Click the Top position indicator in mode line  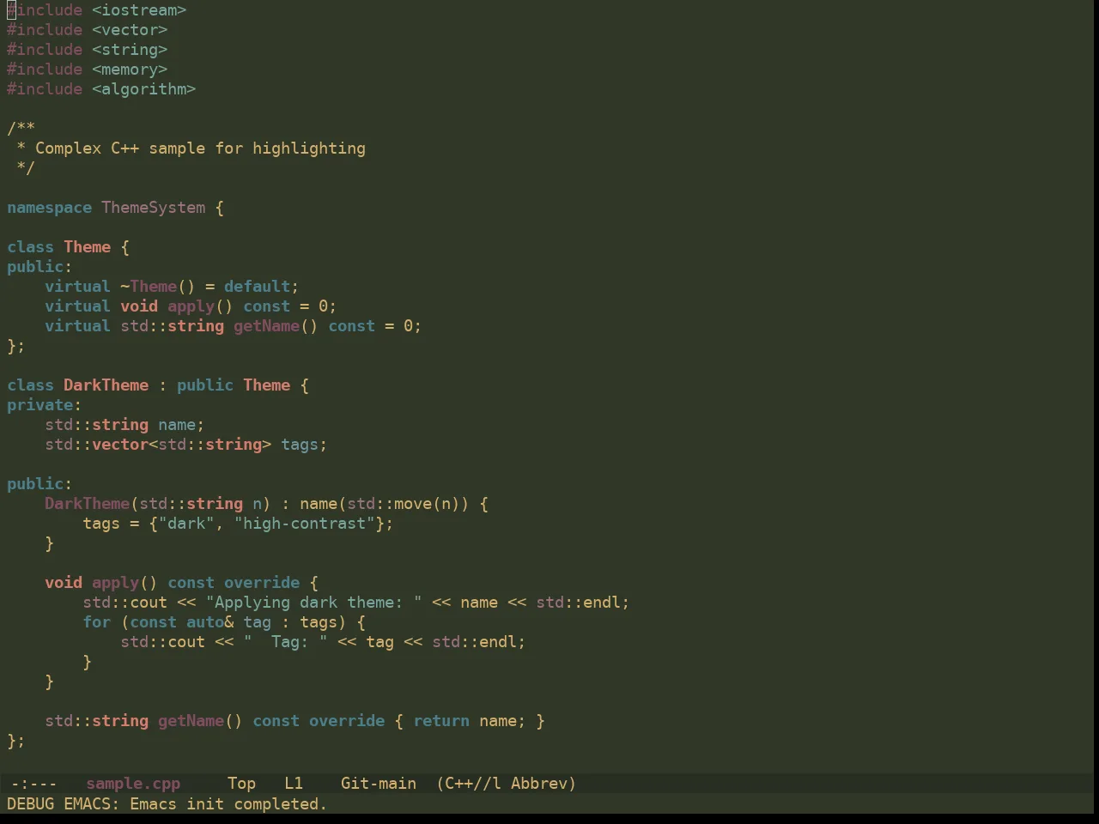(241, 784)
